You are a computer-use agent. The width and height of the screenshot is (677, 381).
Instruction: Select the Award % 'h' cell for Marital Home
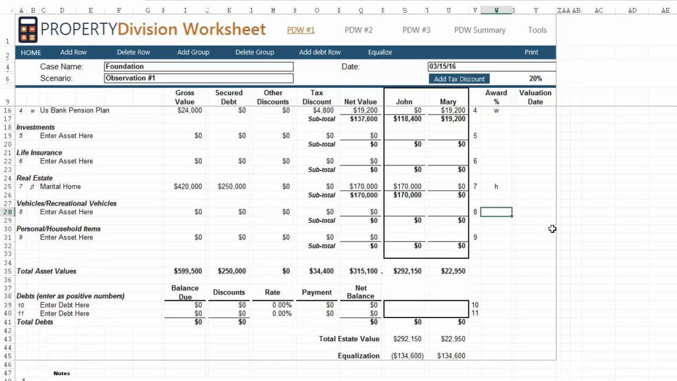tap(496, 187)
